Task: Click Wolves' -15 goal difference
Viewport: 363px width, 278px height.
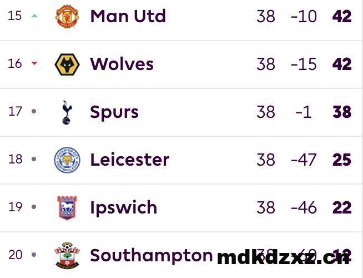Action: tap(304, 64)
